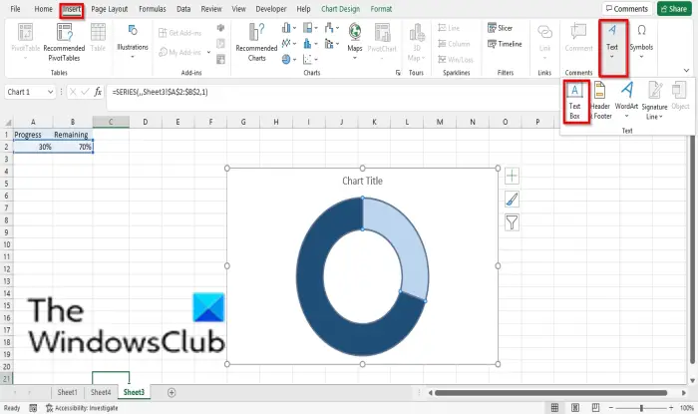698x414 pixels.
Task: Open the Comments pane button
Action: (627, 9)
